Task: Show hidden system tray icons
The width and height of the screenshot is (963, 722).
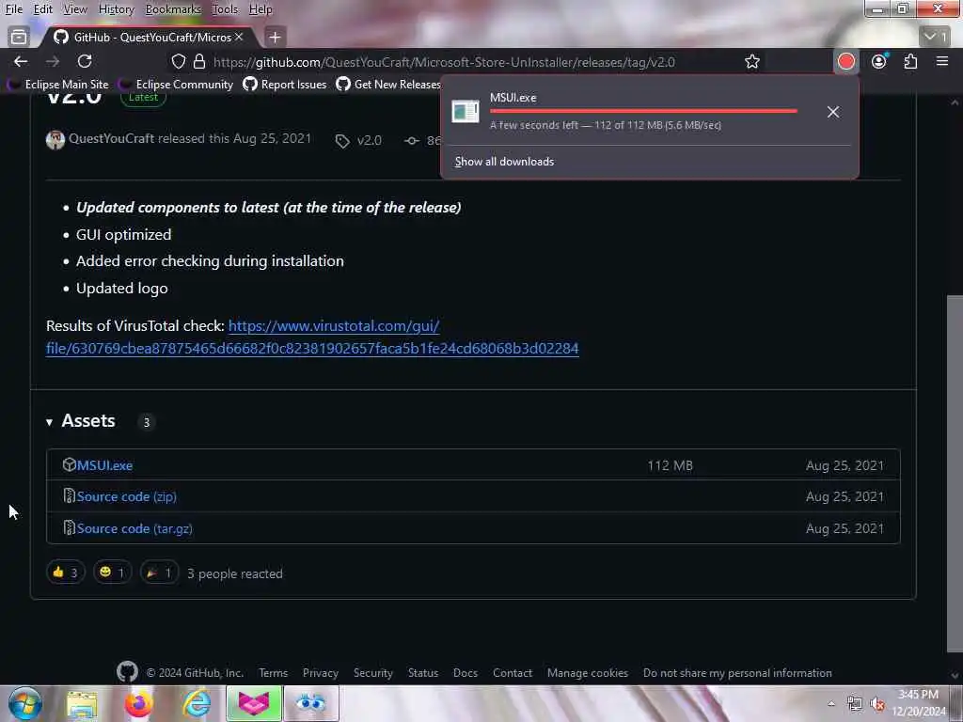Action: [831, 703]
